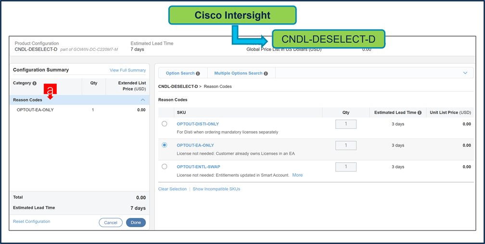The width and height of the screenshot is (485, 244).
Task: Select the OPTOUT-EA-ONLY radio button
Action: [x=165, y=145]
